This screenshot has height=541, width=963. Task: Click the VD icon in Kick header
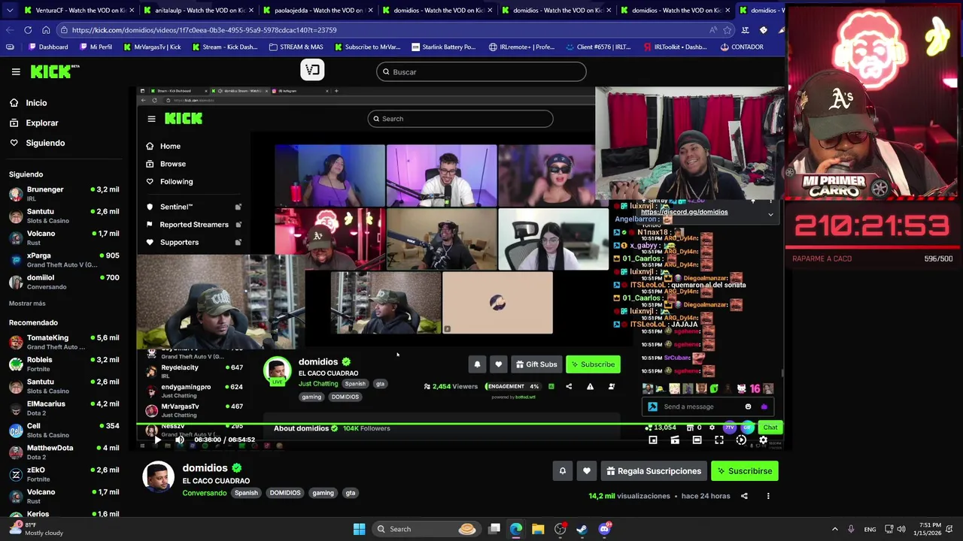[312, 70]
